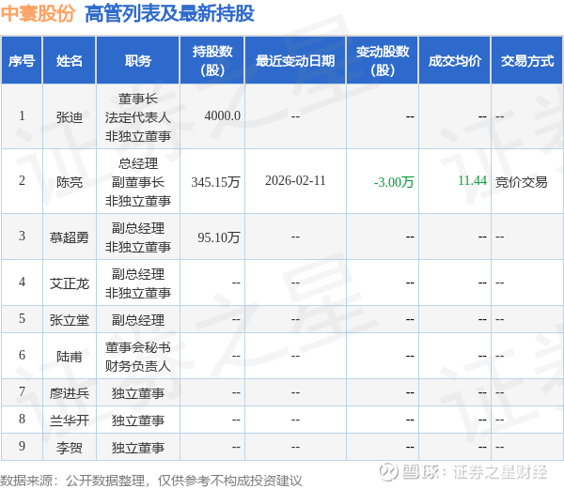
Task: Click the 11.44 average price value
Action: 472,180
